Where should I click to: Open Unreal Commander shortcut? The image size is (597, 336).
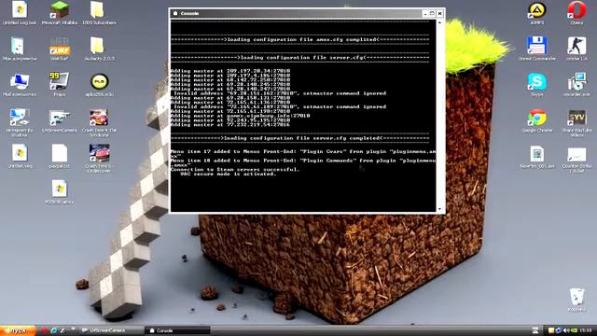tap(537, 49)
